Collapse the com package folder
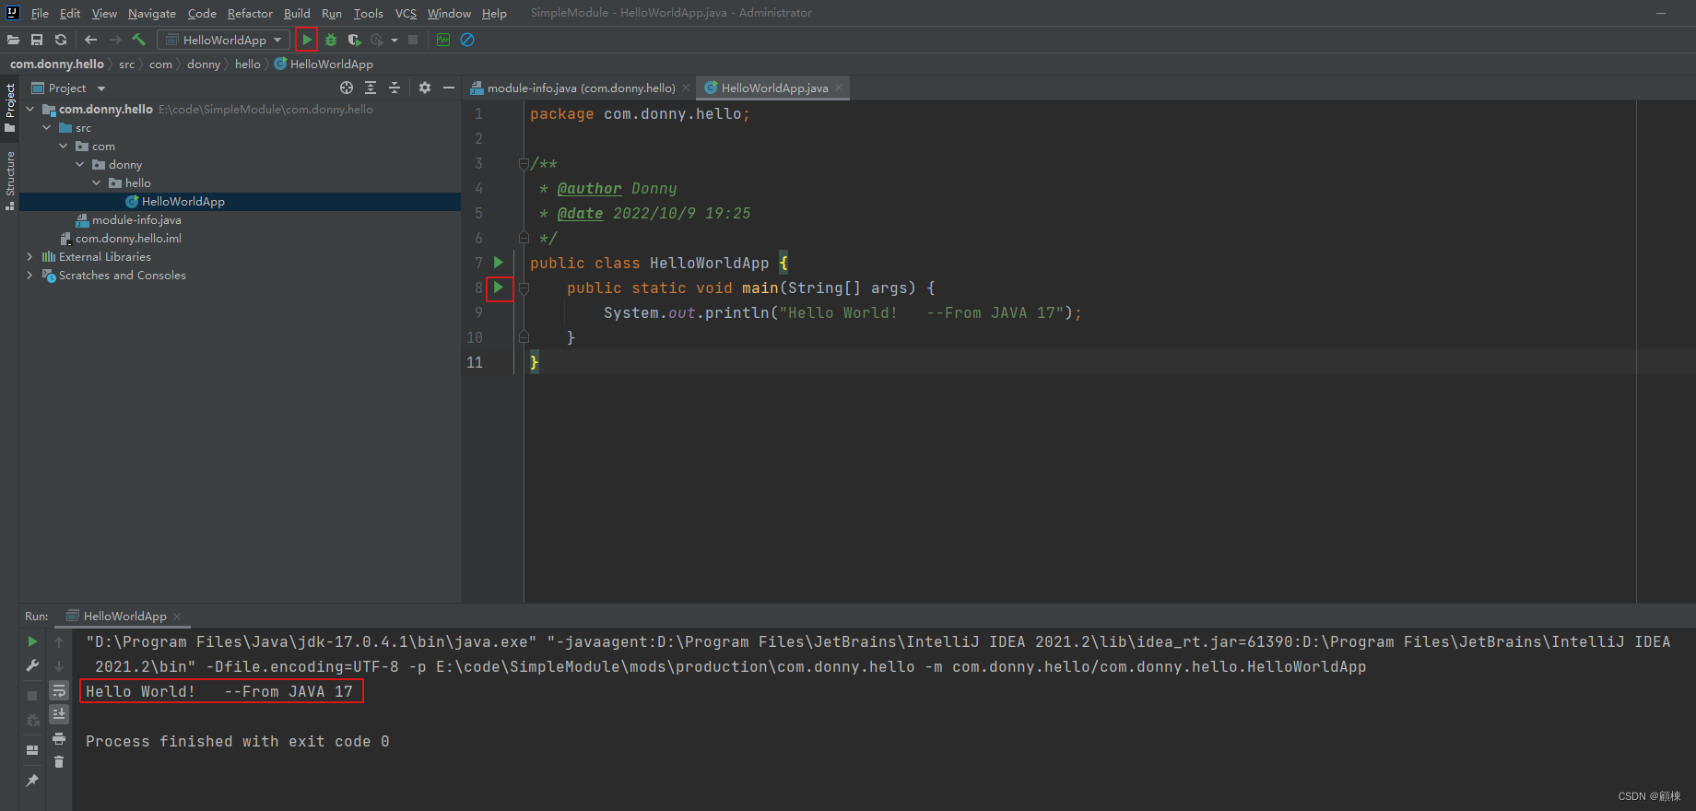Viewport: 1696px width, 811px height. [x=64, y=146]
